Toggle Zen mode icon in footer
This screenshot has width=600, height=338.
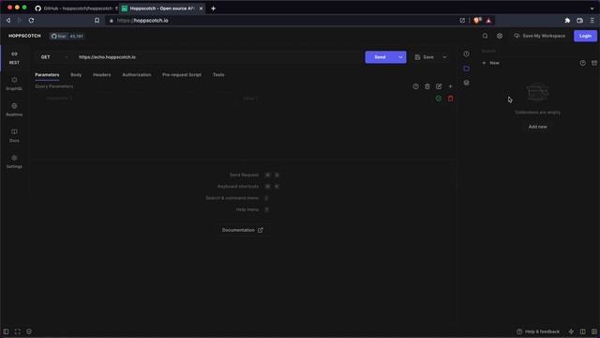click(17, 331)
